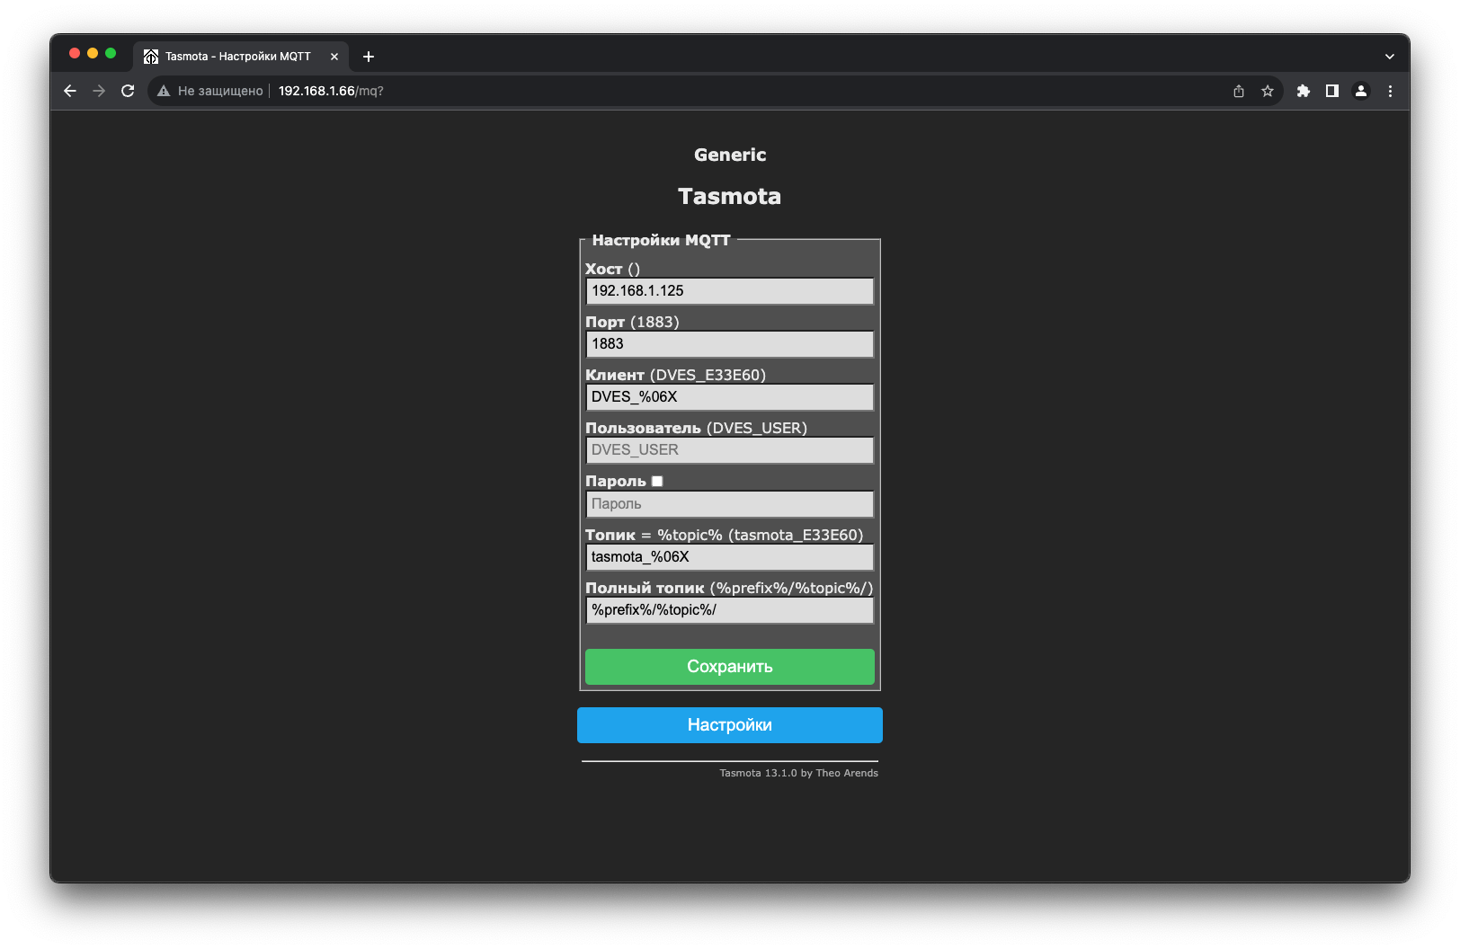Click the Пароль password input
1460x949 pixels.
[730, 504]
